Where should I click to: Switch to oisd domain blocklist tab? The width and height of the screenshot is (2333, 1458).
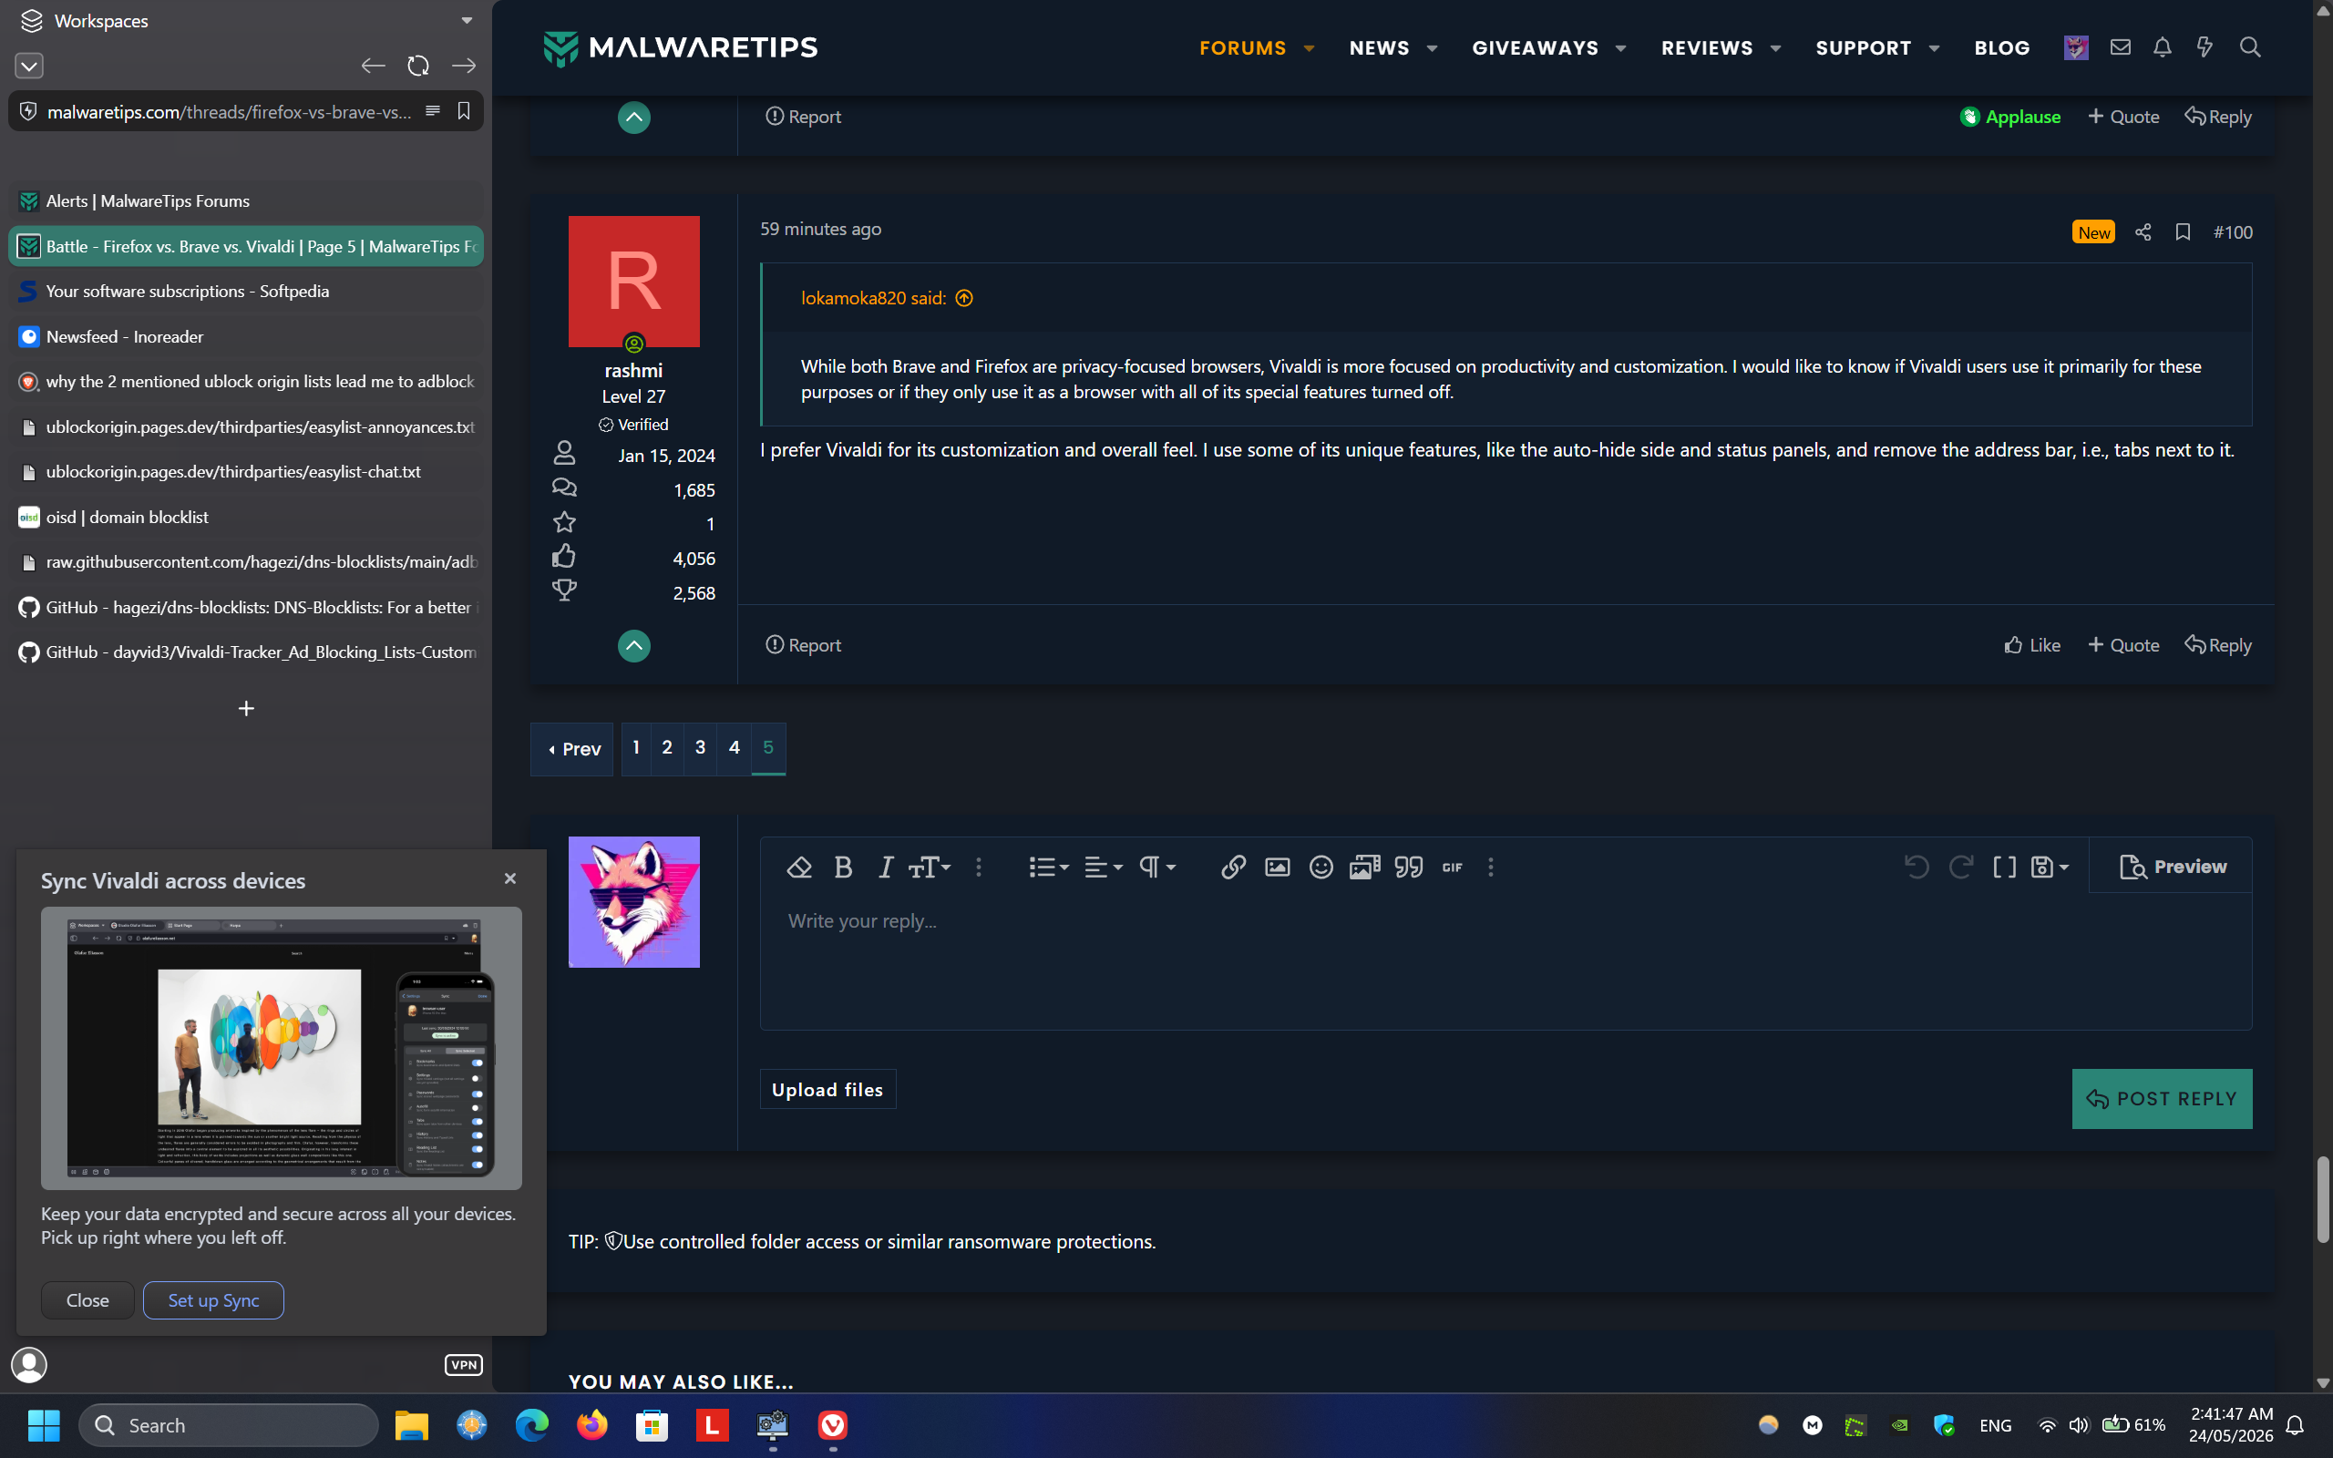246,517
